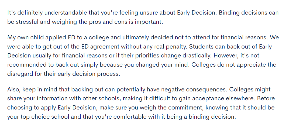Click phrase "choosing to apply Early Decision"
289x127 pixels.
click(52, 108)
